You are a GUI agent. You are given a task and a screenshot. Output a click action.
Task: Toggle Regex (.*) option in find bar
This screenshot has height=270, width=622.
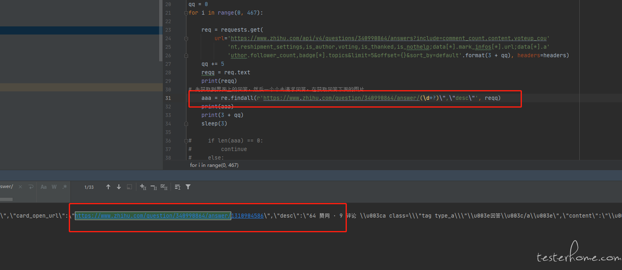point(64,187)
